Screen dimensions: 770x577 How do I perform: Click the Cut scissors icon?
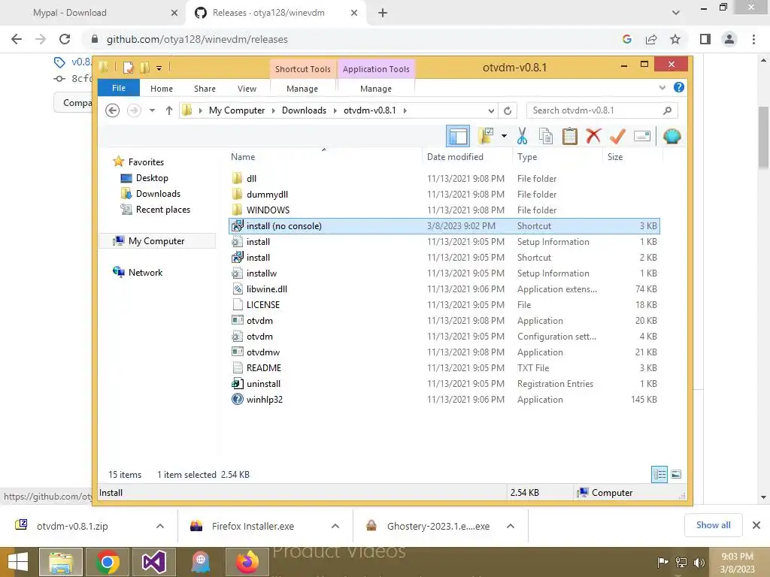pos(522,136)
